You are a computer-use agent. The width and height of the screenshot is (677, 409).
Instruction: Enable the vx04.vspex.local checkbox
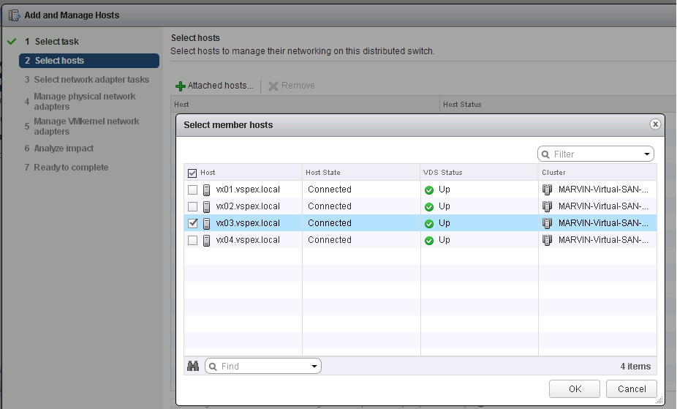tap(192, 240)
